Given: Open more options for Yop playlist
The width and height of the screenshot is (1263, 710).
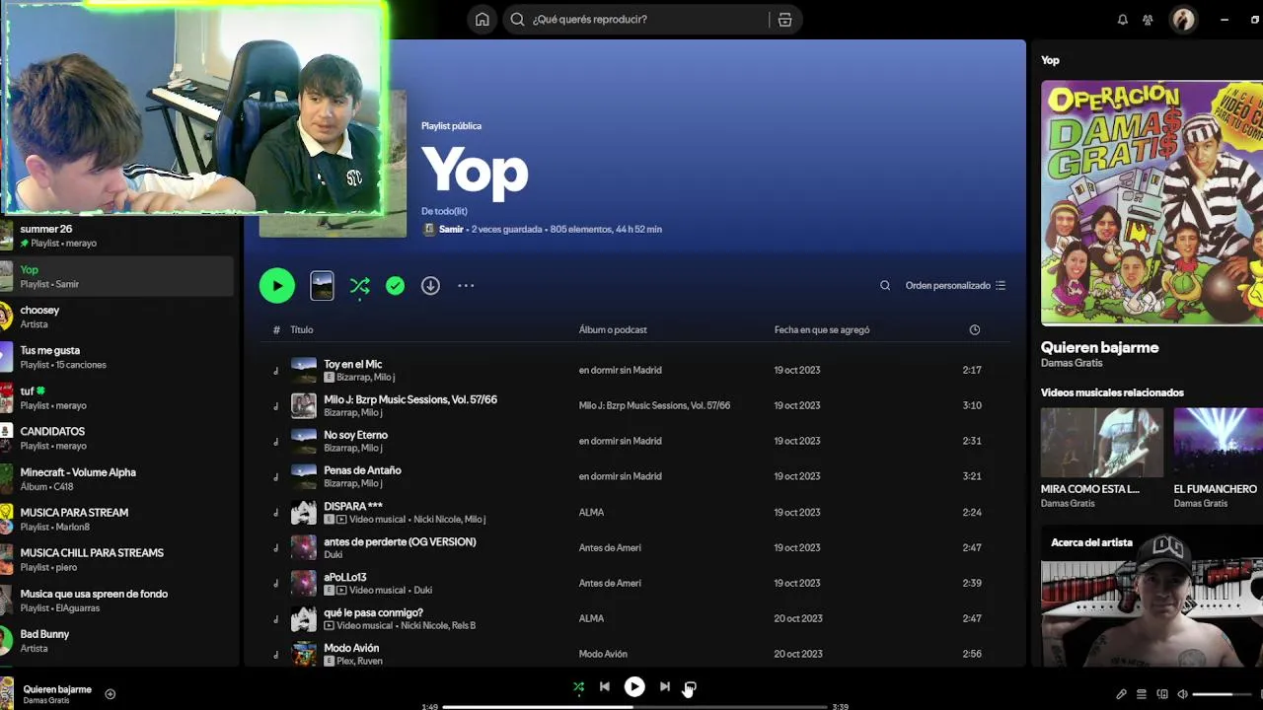Looking at the screenshot, I should (466, 286).
